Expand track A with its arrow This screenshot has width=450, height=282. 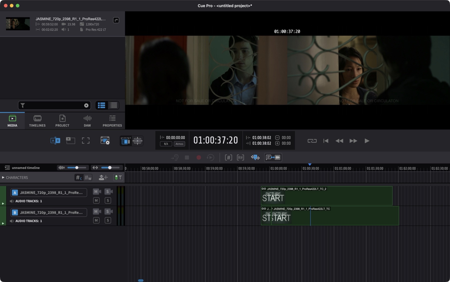pos(3,204)
